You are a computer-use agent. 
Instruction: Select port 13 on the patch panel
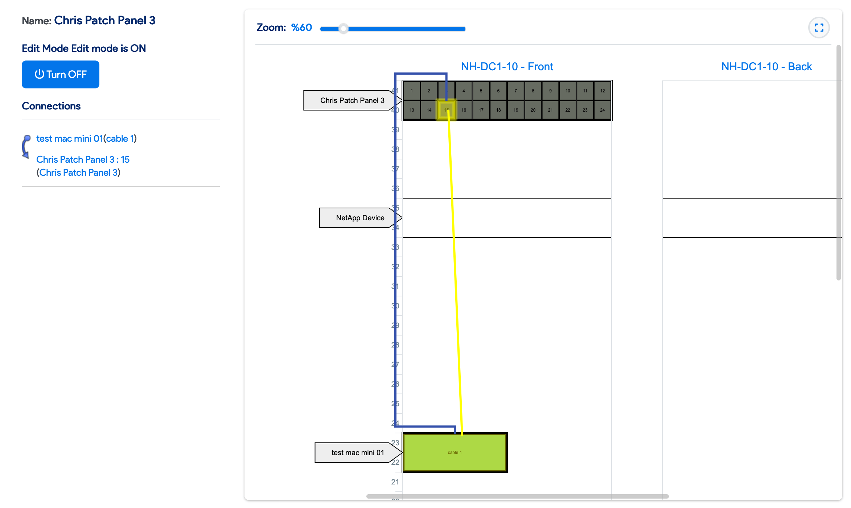click(412, 109)
